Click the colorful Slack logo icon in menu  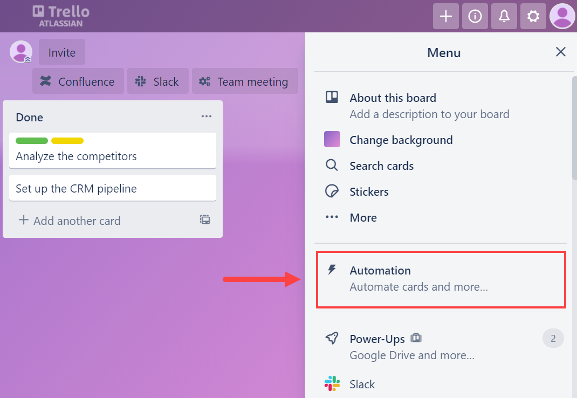point(332,383)
